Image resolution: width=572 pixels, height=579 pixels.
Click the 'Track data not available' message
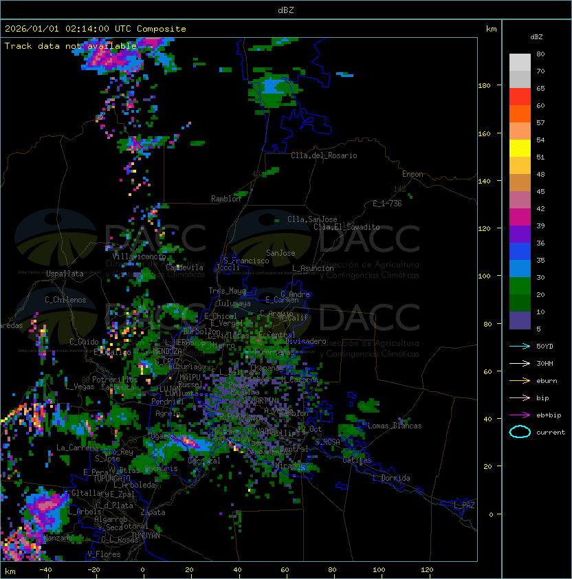(70, 45)
